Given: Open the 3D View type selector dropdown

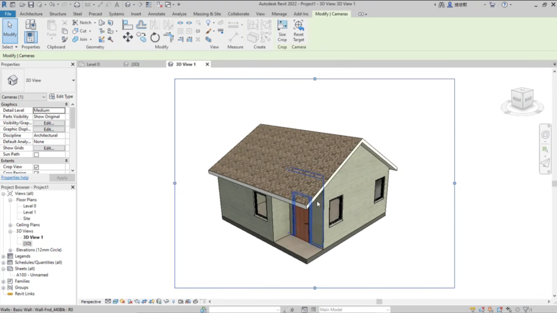Looking at the screenshot, I should [x=73, y=80].
